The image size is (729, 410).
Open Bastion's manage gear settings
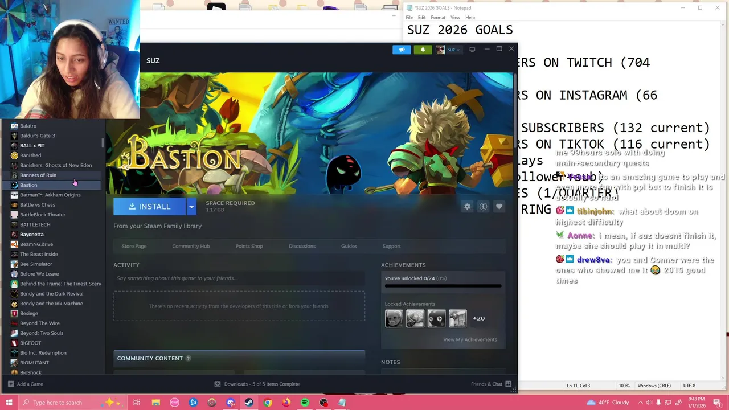468,207
